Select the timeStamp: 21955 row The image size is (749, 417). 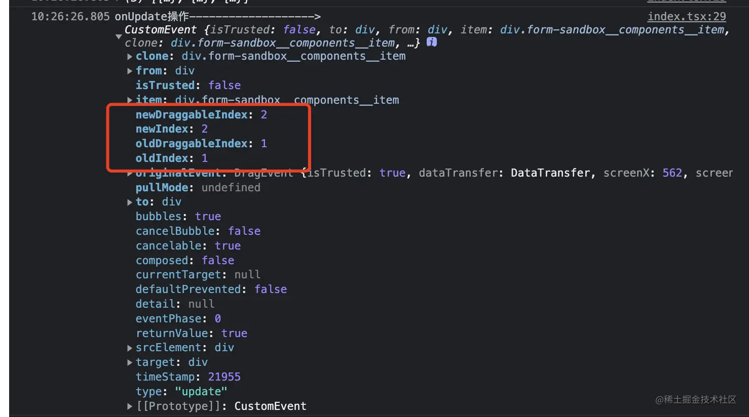[188, 377]
